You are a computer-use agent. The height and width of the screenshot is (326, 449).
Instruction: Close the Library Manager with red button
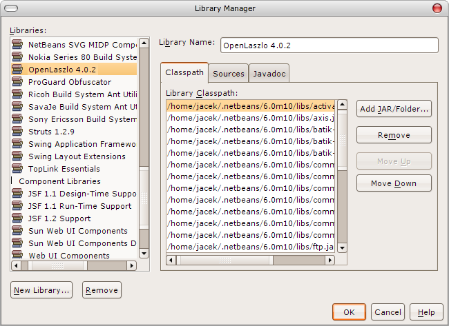click(437, 8)
